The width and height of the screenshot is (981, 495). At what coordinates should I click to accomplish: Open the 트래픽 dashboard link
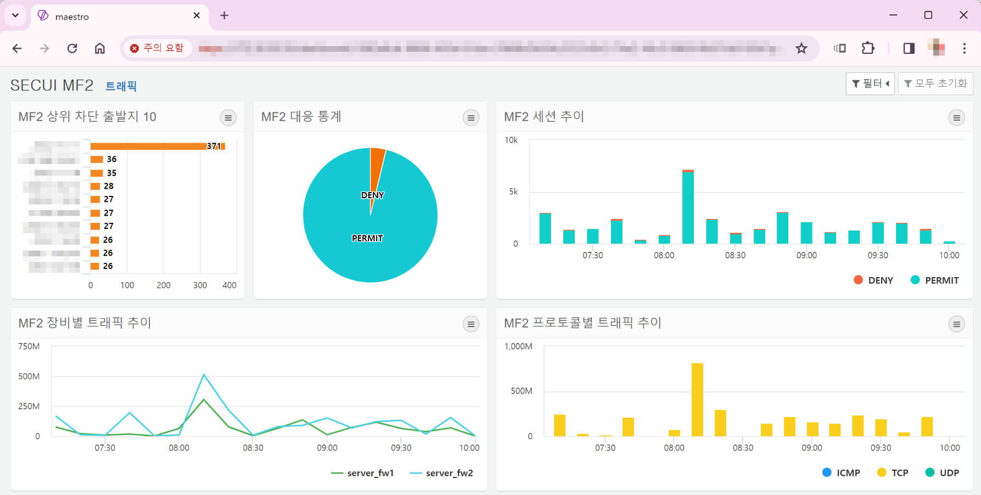click(121, 86)
